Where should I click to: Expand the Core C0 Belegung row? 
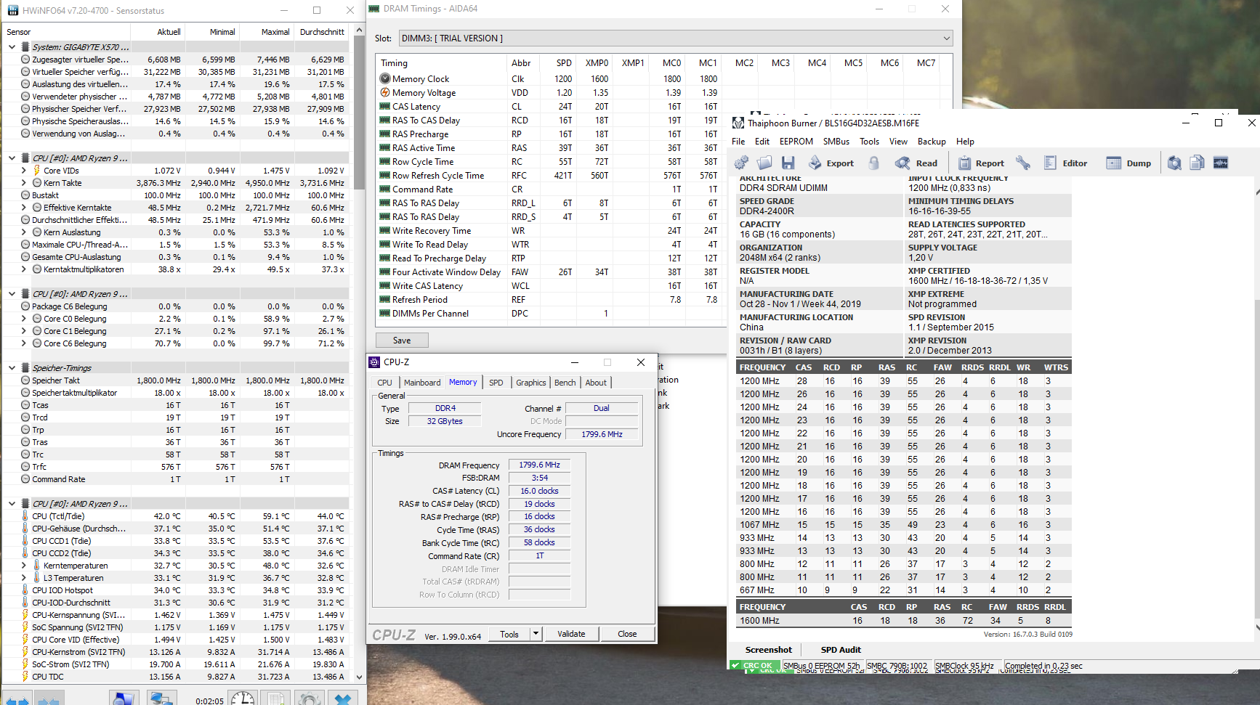pos(24,319)
